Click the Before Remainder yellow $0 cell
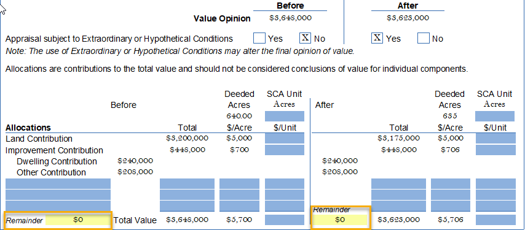The width and height of the screenshot is (525, 230). 78,220
